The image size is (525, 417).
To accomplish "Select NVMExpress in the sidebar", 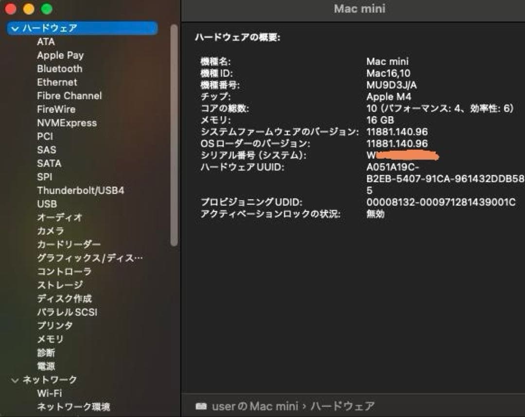I will [x=67, y=123].
